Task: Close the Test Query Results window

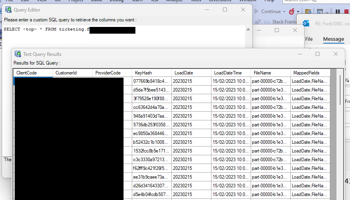Action: point(336,54)
